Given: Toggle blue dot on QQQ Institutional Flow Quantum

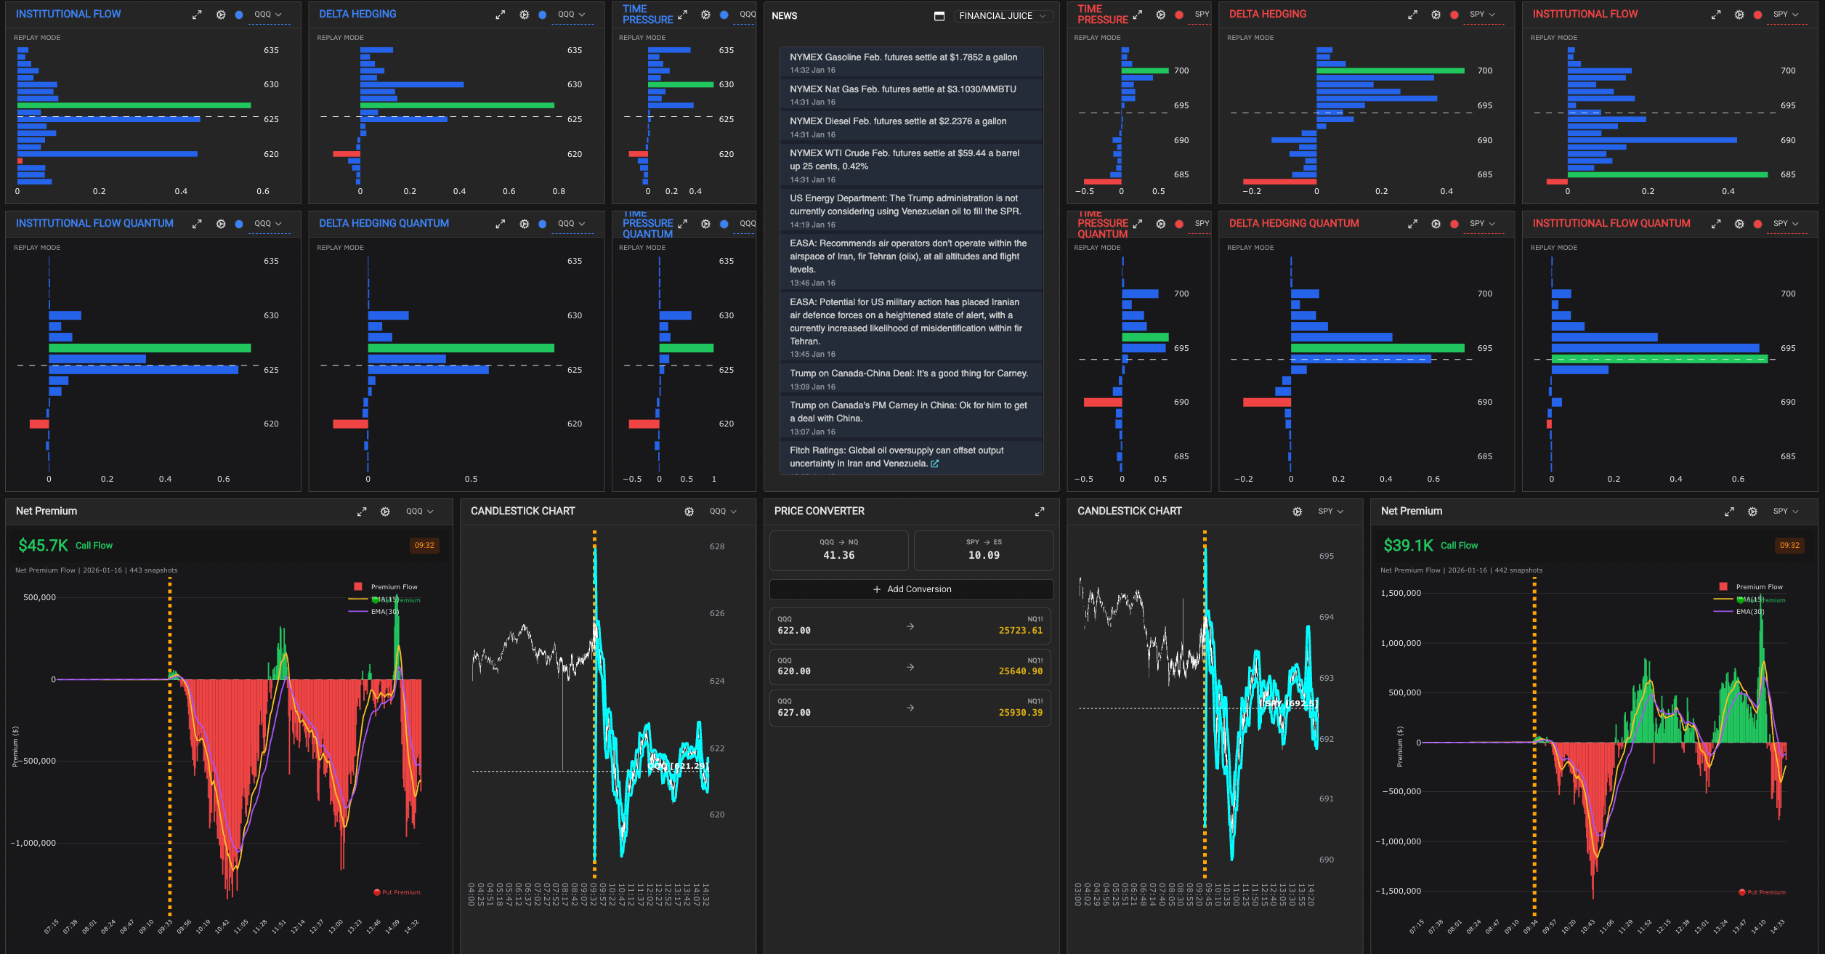Looking at the screenshot, I should coord(239,224).
